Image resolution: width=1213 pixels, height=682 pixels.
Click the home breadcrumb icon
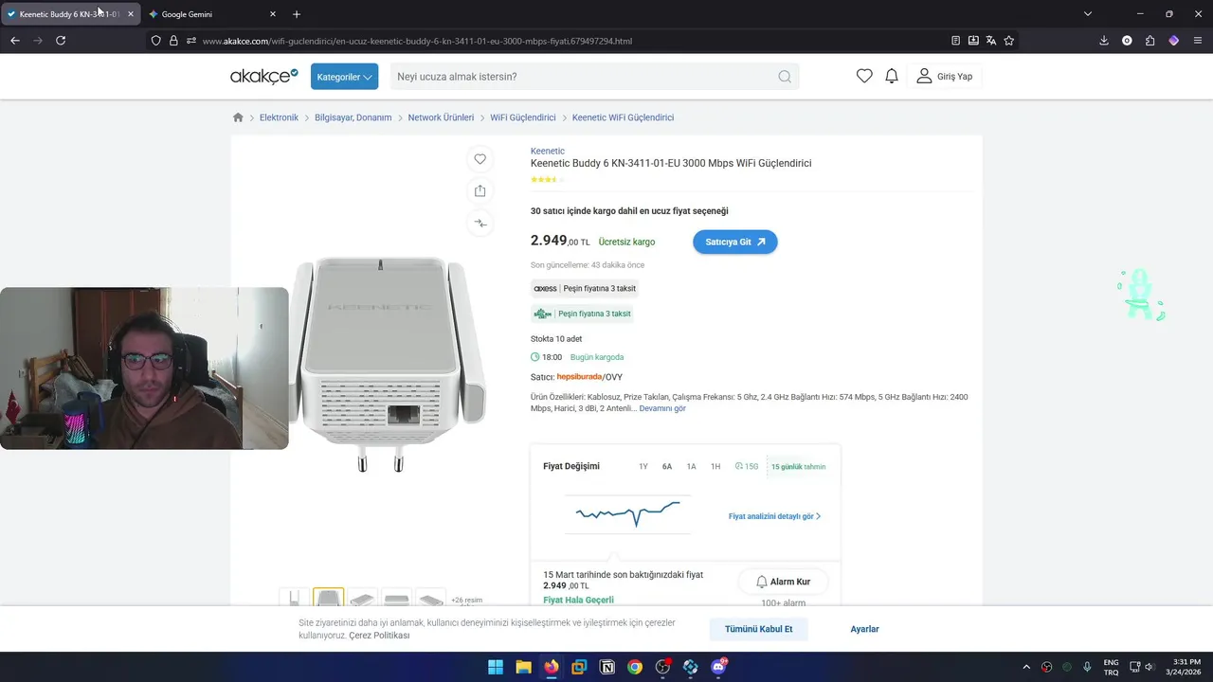tap(238, 117)
